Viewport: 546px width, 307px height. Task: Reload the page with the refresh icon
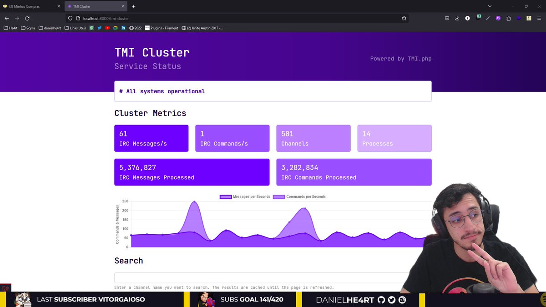coord(27,18)
